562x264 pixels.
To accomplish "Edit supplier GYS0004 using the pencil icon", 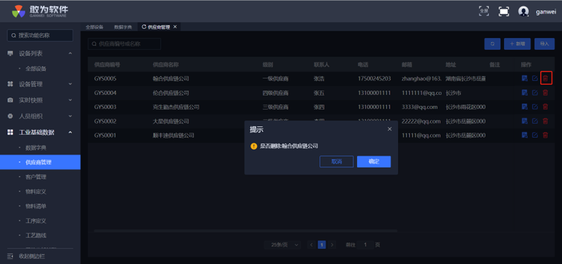I will [x=535, y=93].
